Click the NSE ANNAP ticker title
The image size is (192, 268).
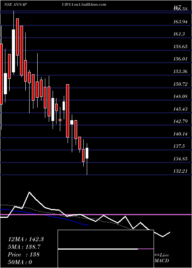point(15,5)
